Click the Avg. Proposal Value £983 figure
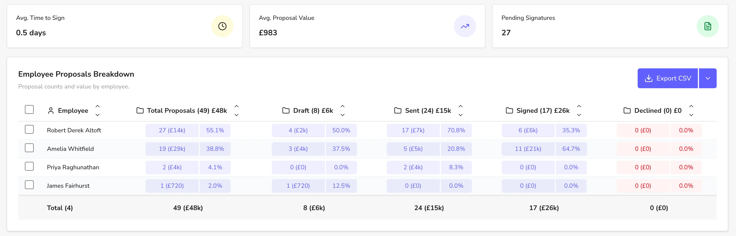Viewport: 736px width, 236px height. pyautogui.click(x=268, y=33)
